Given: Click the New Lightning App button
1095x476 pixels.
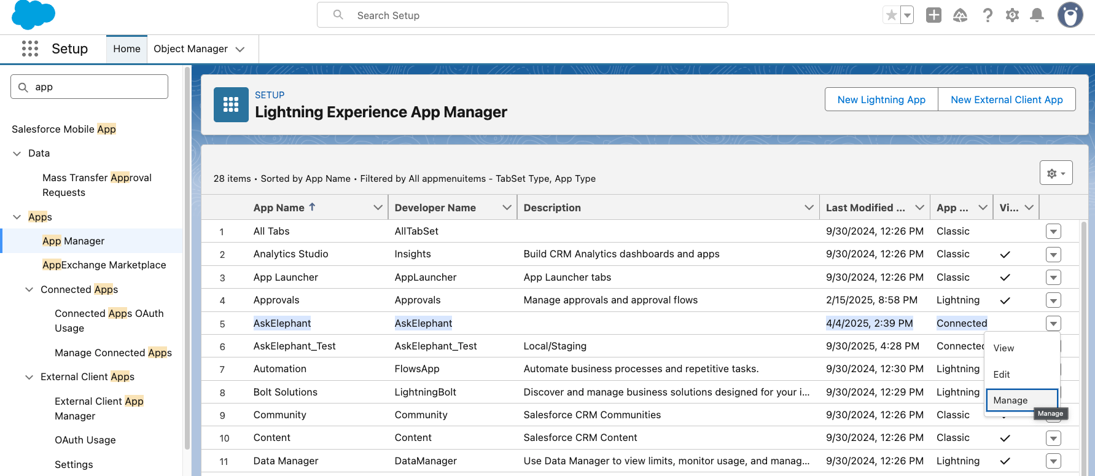Looking at the screenshot, I should (881, 99).
